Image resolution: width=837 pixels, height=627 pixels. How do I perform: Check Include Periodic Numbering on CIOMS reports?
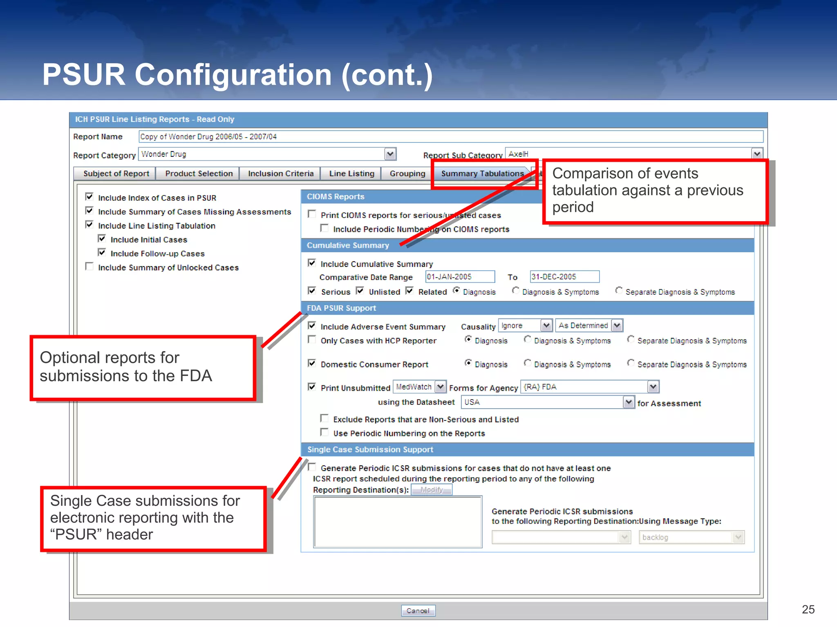(x=325, y=228)
